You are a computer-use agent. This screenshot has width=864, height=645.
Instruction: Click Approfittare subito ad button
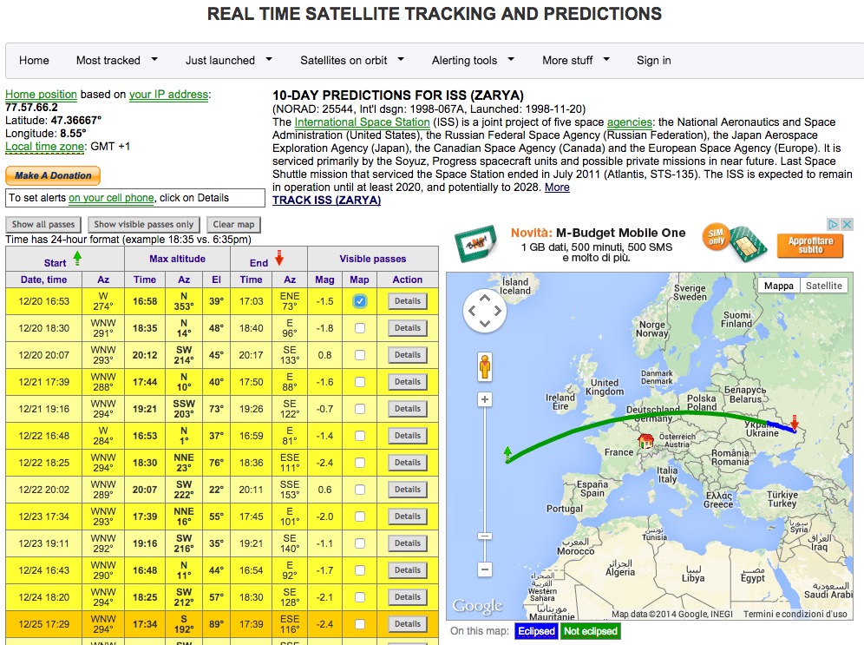click(810, 246)
